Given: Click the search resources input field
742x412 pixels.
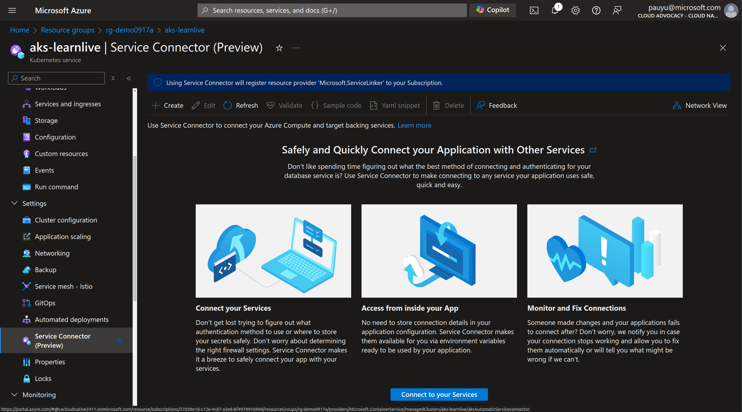Looking at the screenshot, I should click(x=332, y=10).
